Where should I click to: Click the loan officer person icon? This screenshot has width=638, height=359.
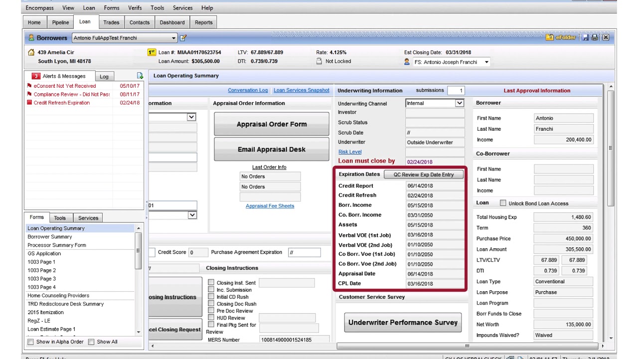[x=407, y=62]
